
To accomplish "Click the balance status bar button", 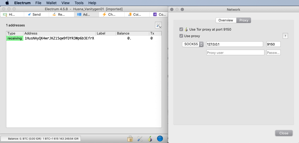I will [41, 139].
